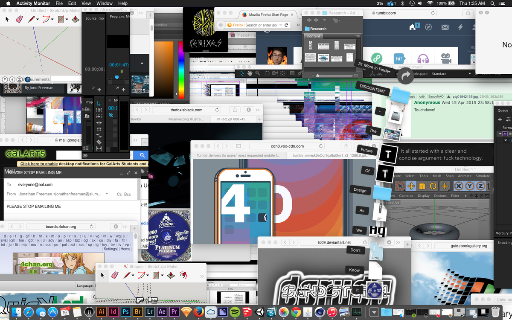Pick the Eraser tool in Untitled SketchUp window
512x320 pixels.
19,19
